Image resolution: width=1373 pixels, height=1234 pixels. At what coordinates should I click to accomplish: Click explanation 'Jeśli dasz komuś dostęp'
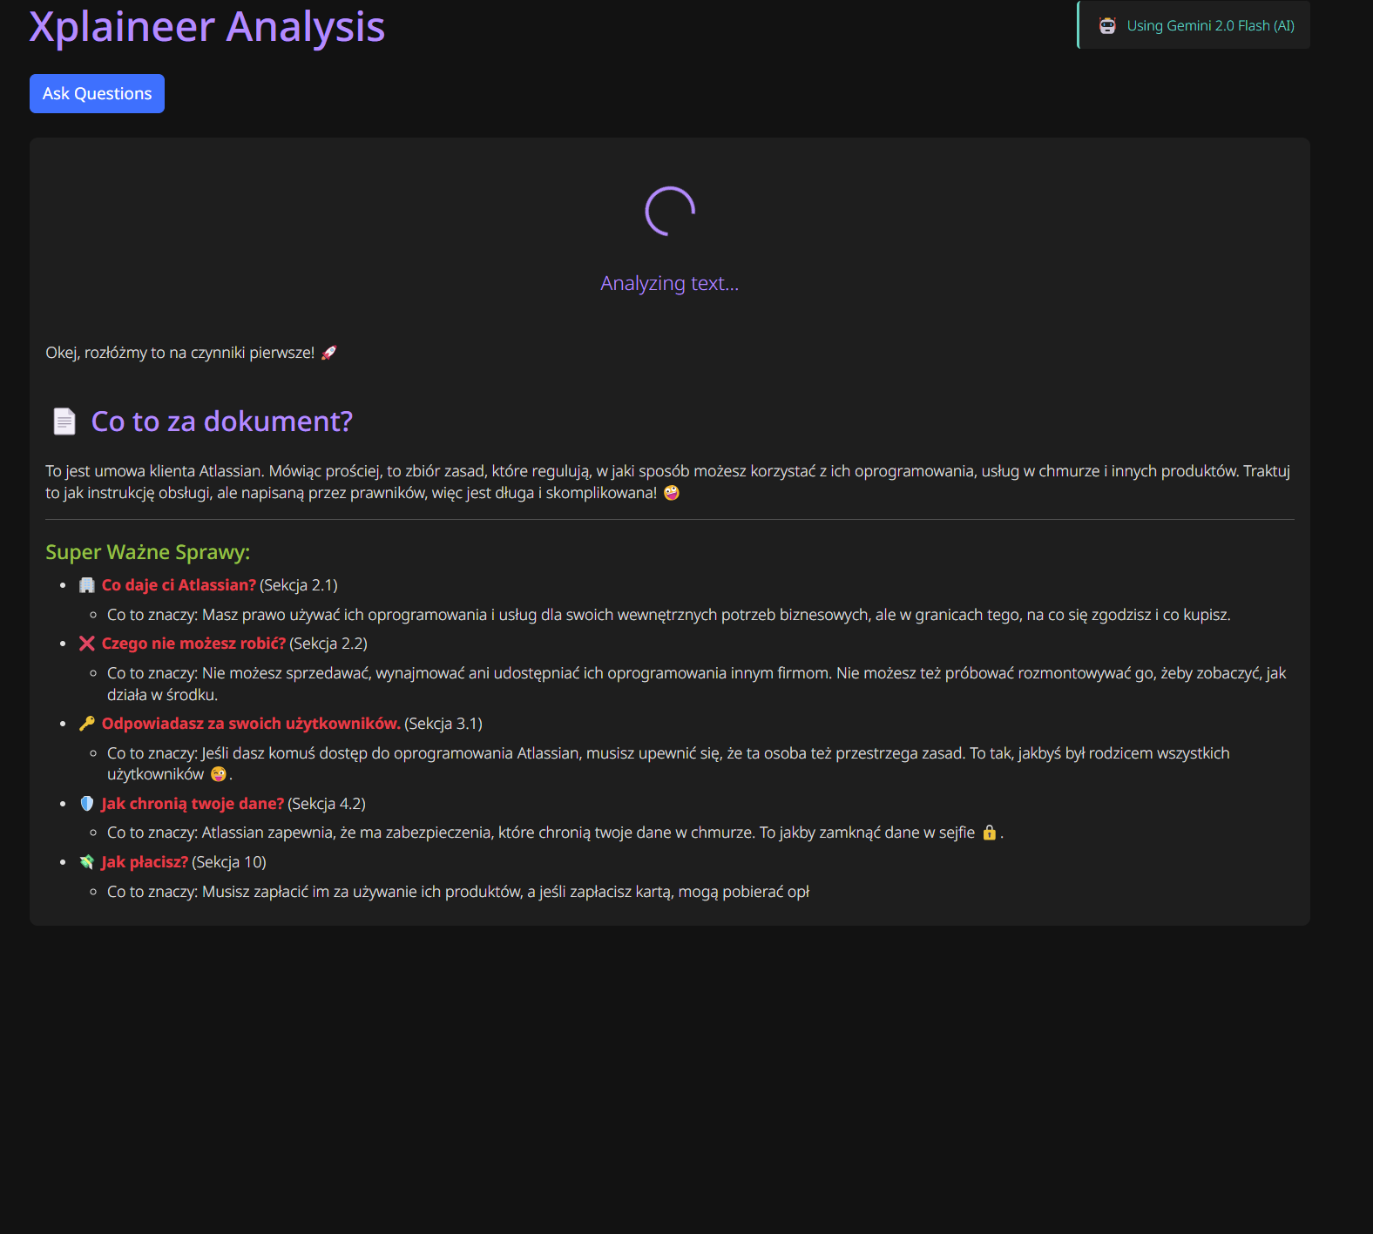pyautogui.click(x=668, y=764)
